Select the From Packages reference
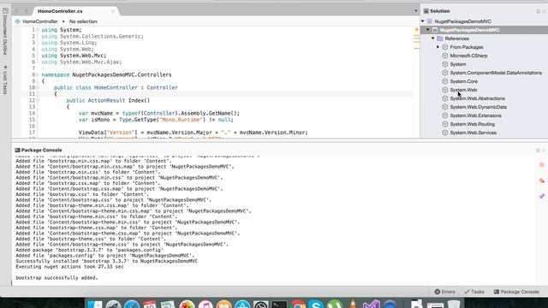Image resolution: width=548 pixels, height=308 pixels. click(467, 47)
